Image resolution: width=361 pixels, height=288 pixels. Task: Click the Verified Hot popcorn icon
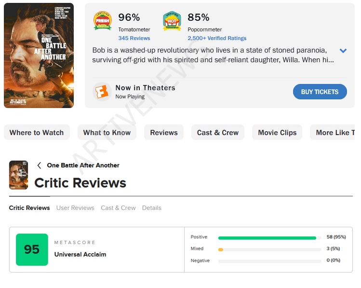point(172,21)
